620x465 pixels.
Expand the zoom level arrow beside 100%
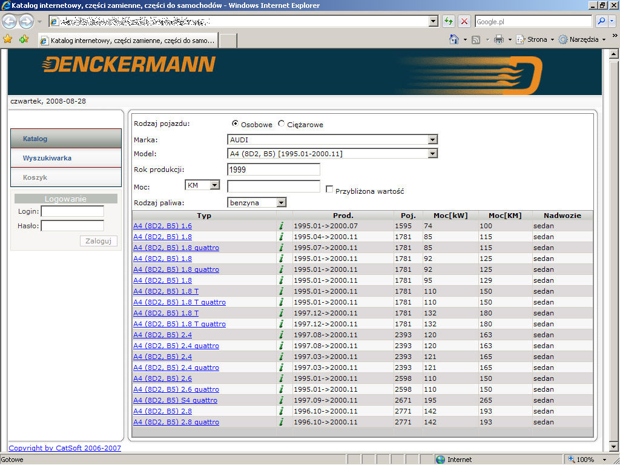[604, 460]
